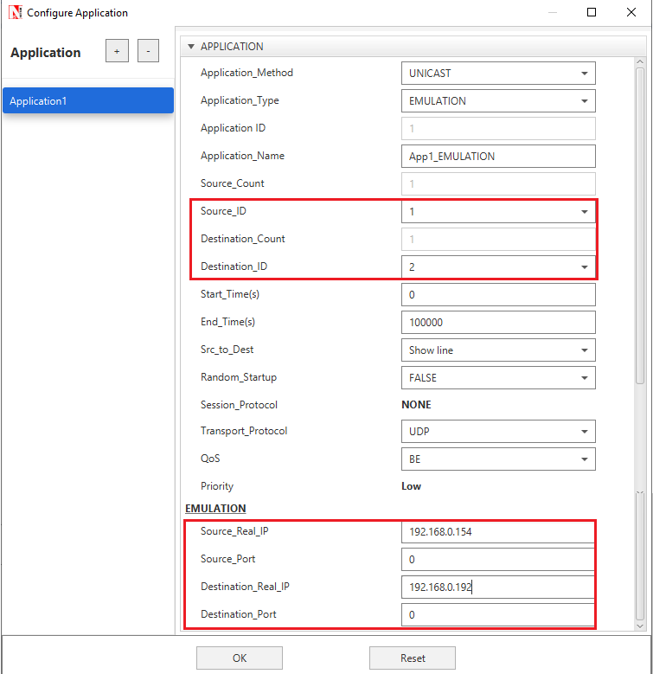Open the Transport_Protocol dropdown
The width and height of the screenshot is (653, 674).
(498, 432)
